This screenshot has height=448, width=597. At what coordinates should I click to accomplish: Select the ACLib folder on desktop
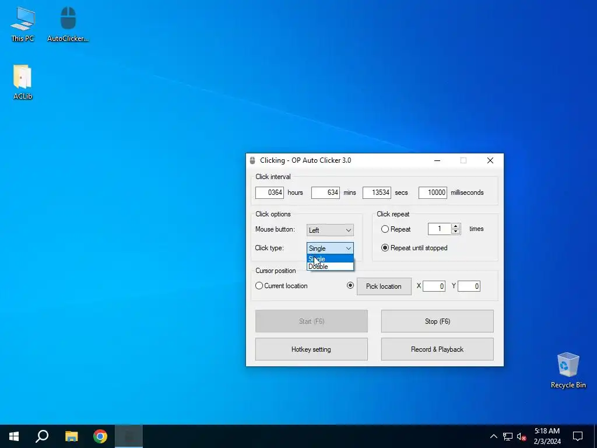23,82
